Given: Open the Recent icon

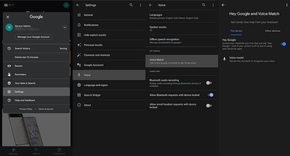Looking at the screenshot, I should [x=9, y=66].
